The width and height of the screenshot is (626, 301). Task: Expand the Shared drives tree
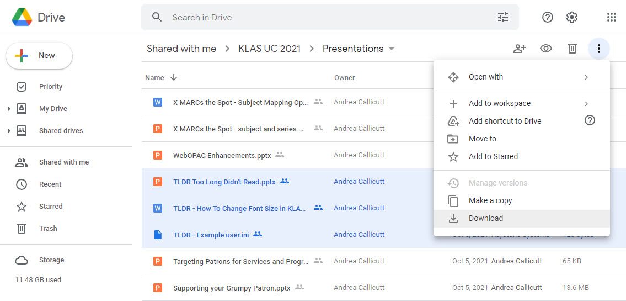pyautogui.click(x=9, y=131)
